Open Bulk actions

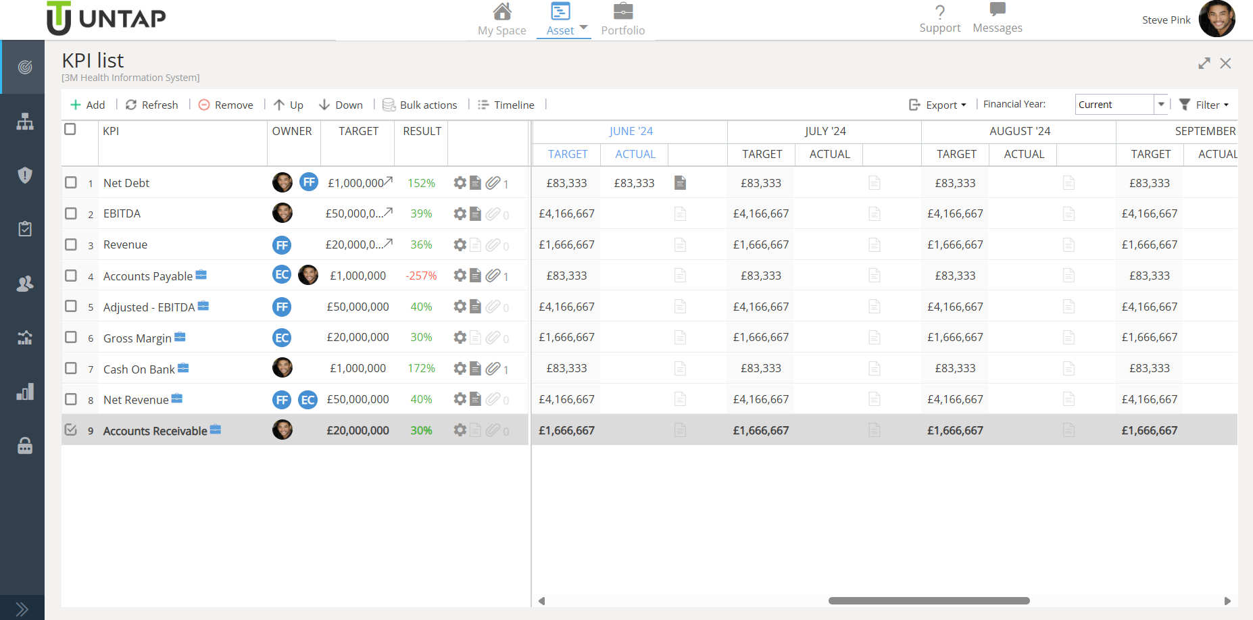coord(420,105)
